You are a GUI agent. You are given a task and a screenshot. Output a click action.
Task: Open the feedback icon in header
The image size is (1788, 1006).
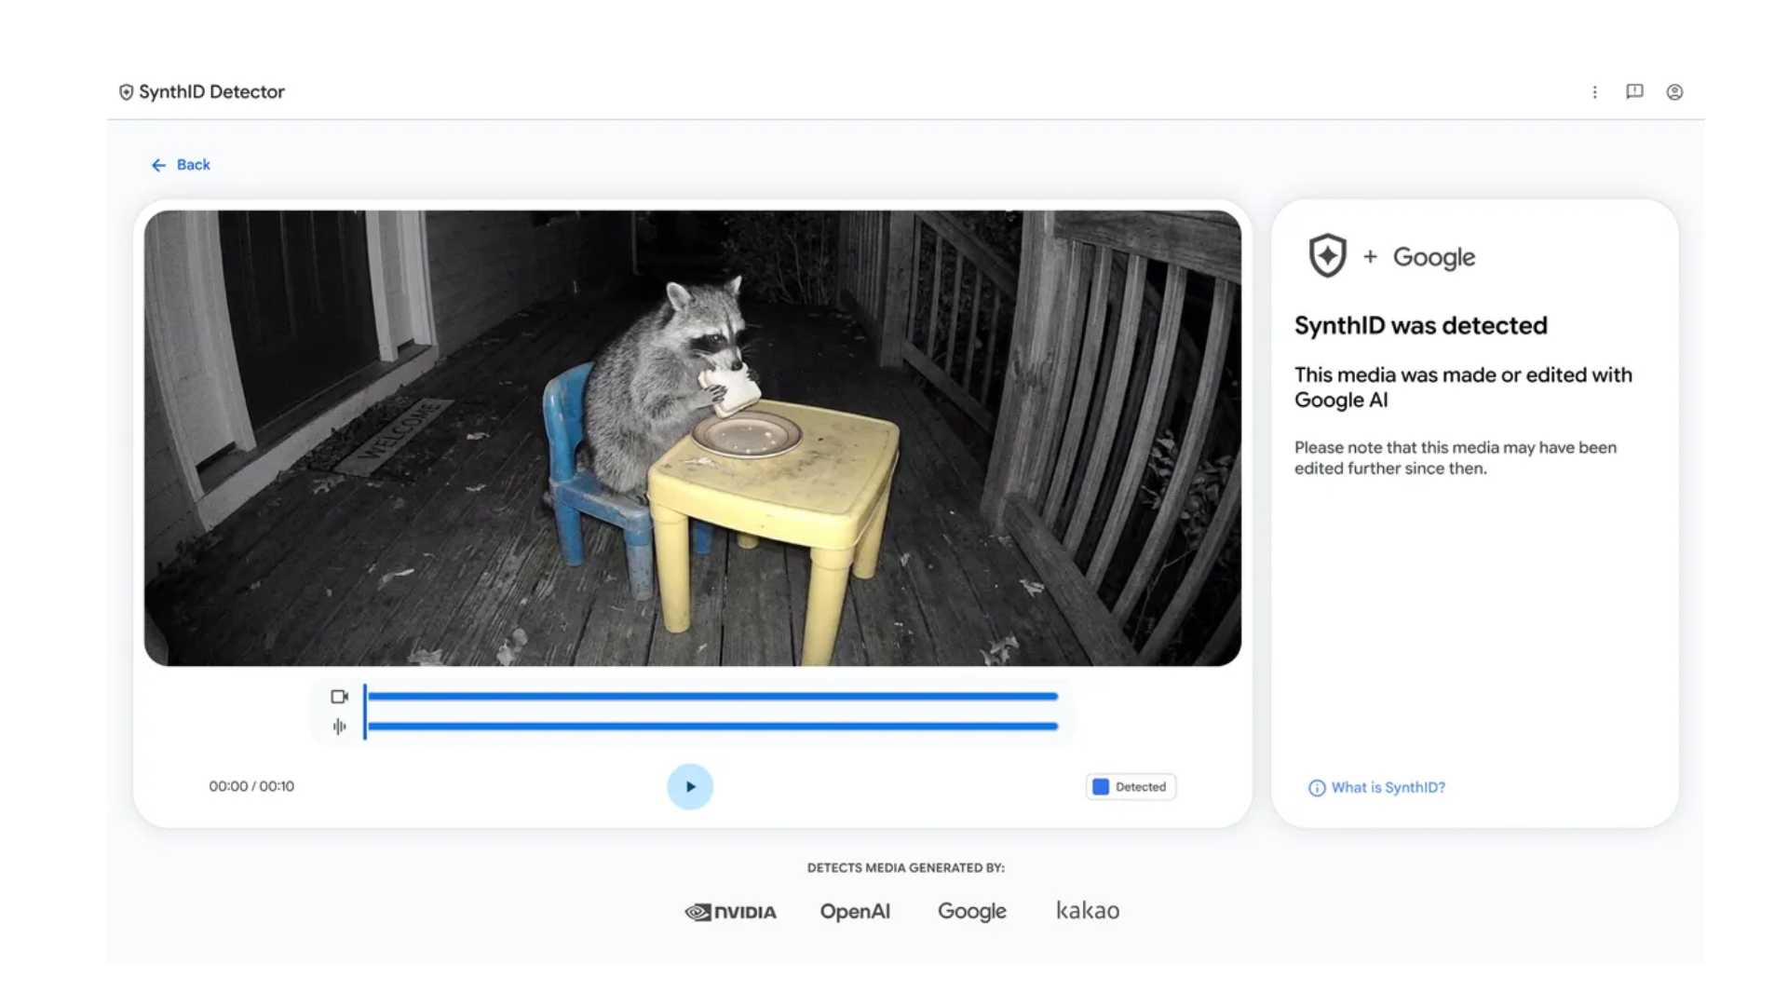1634,91
